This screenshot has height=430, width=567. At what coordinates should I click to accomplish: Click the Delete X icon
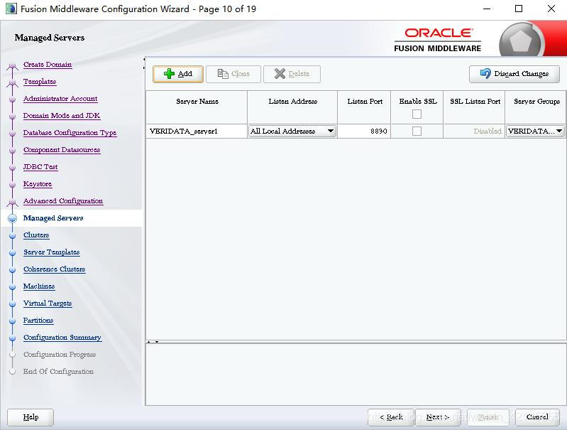click(x=280, y=74)
